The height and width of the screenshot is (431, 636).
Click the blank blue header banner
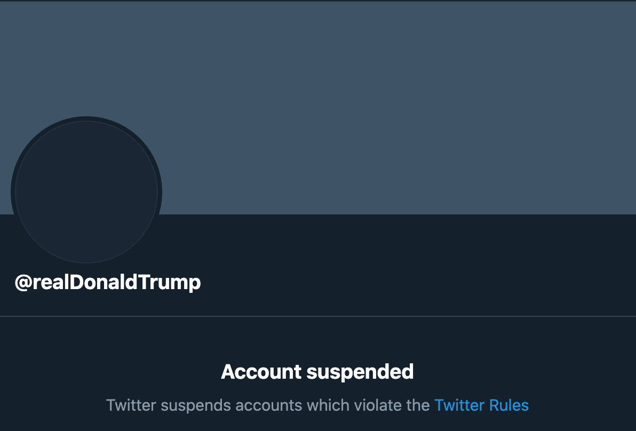pos(373,107)
